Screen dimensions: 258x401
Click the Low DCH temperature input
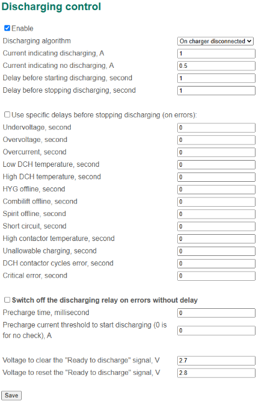click(216, 164)
